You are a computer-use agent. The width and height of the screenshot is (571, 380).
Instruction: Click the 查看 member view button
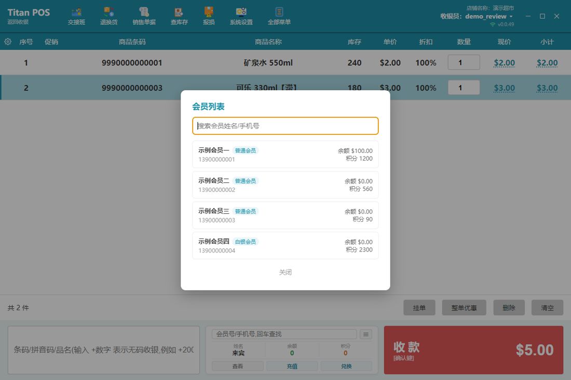coord(237,366)
